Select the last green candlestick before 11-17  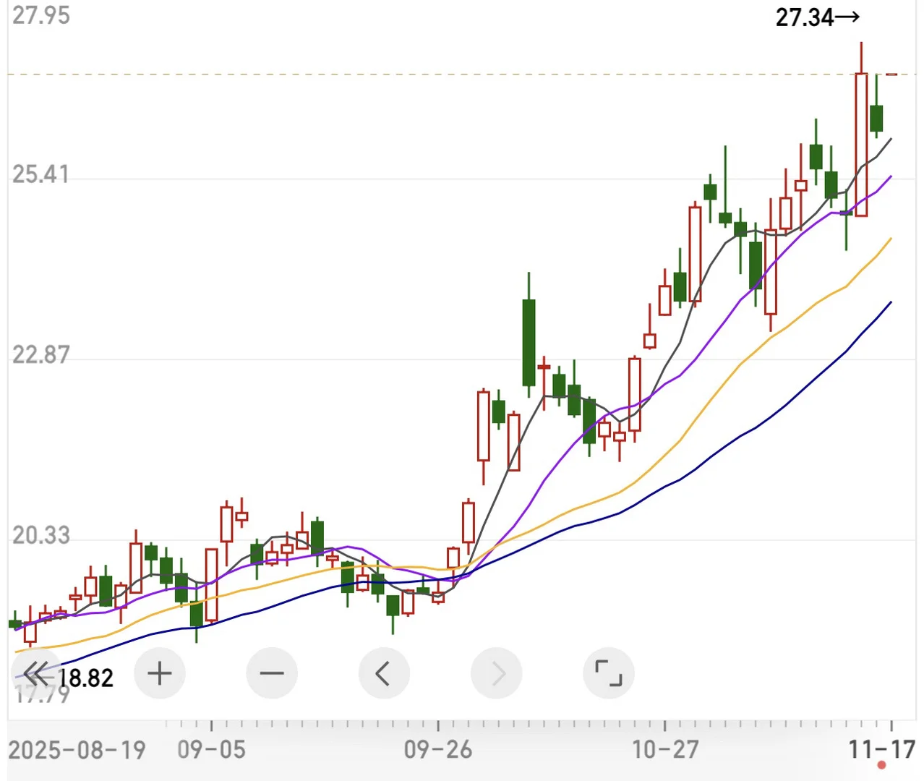point(876,118)
